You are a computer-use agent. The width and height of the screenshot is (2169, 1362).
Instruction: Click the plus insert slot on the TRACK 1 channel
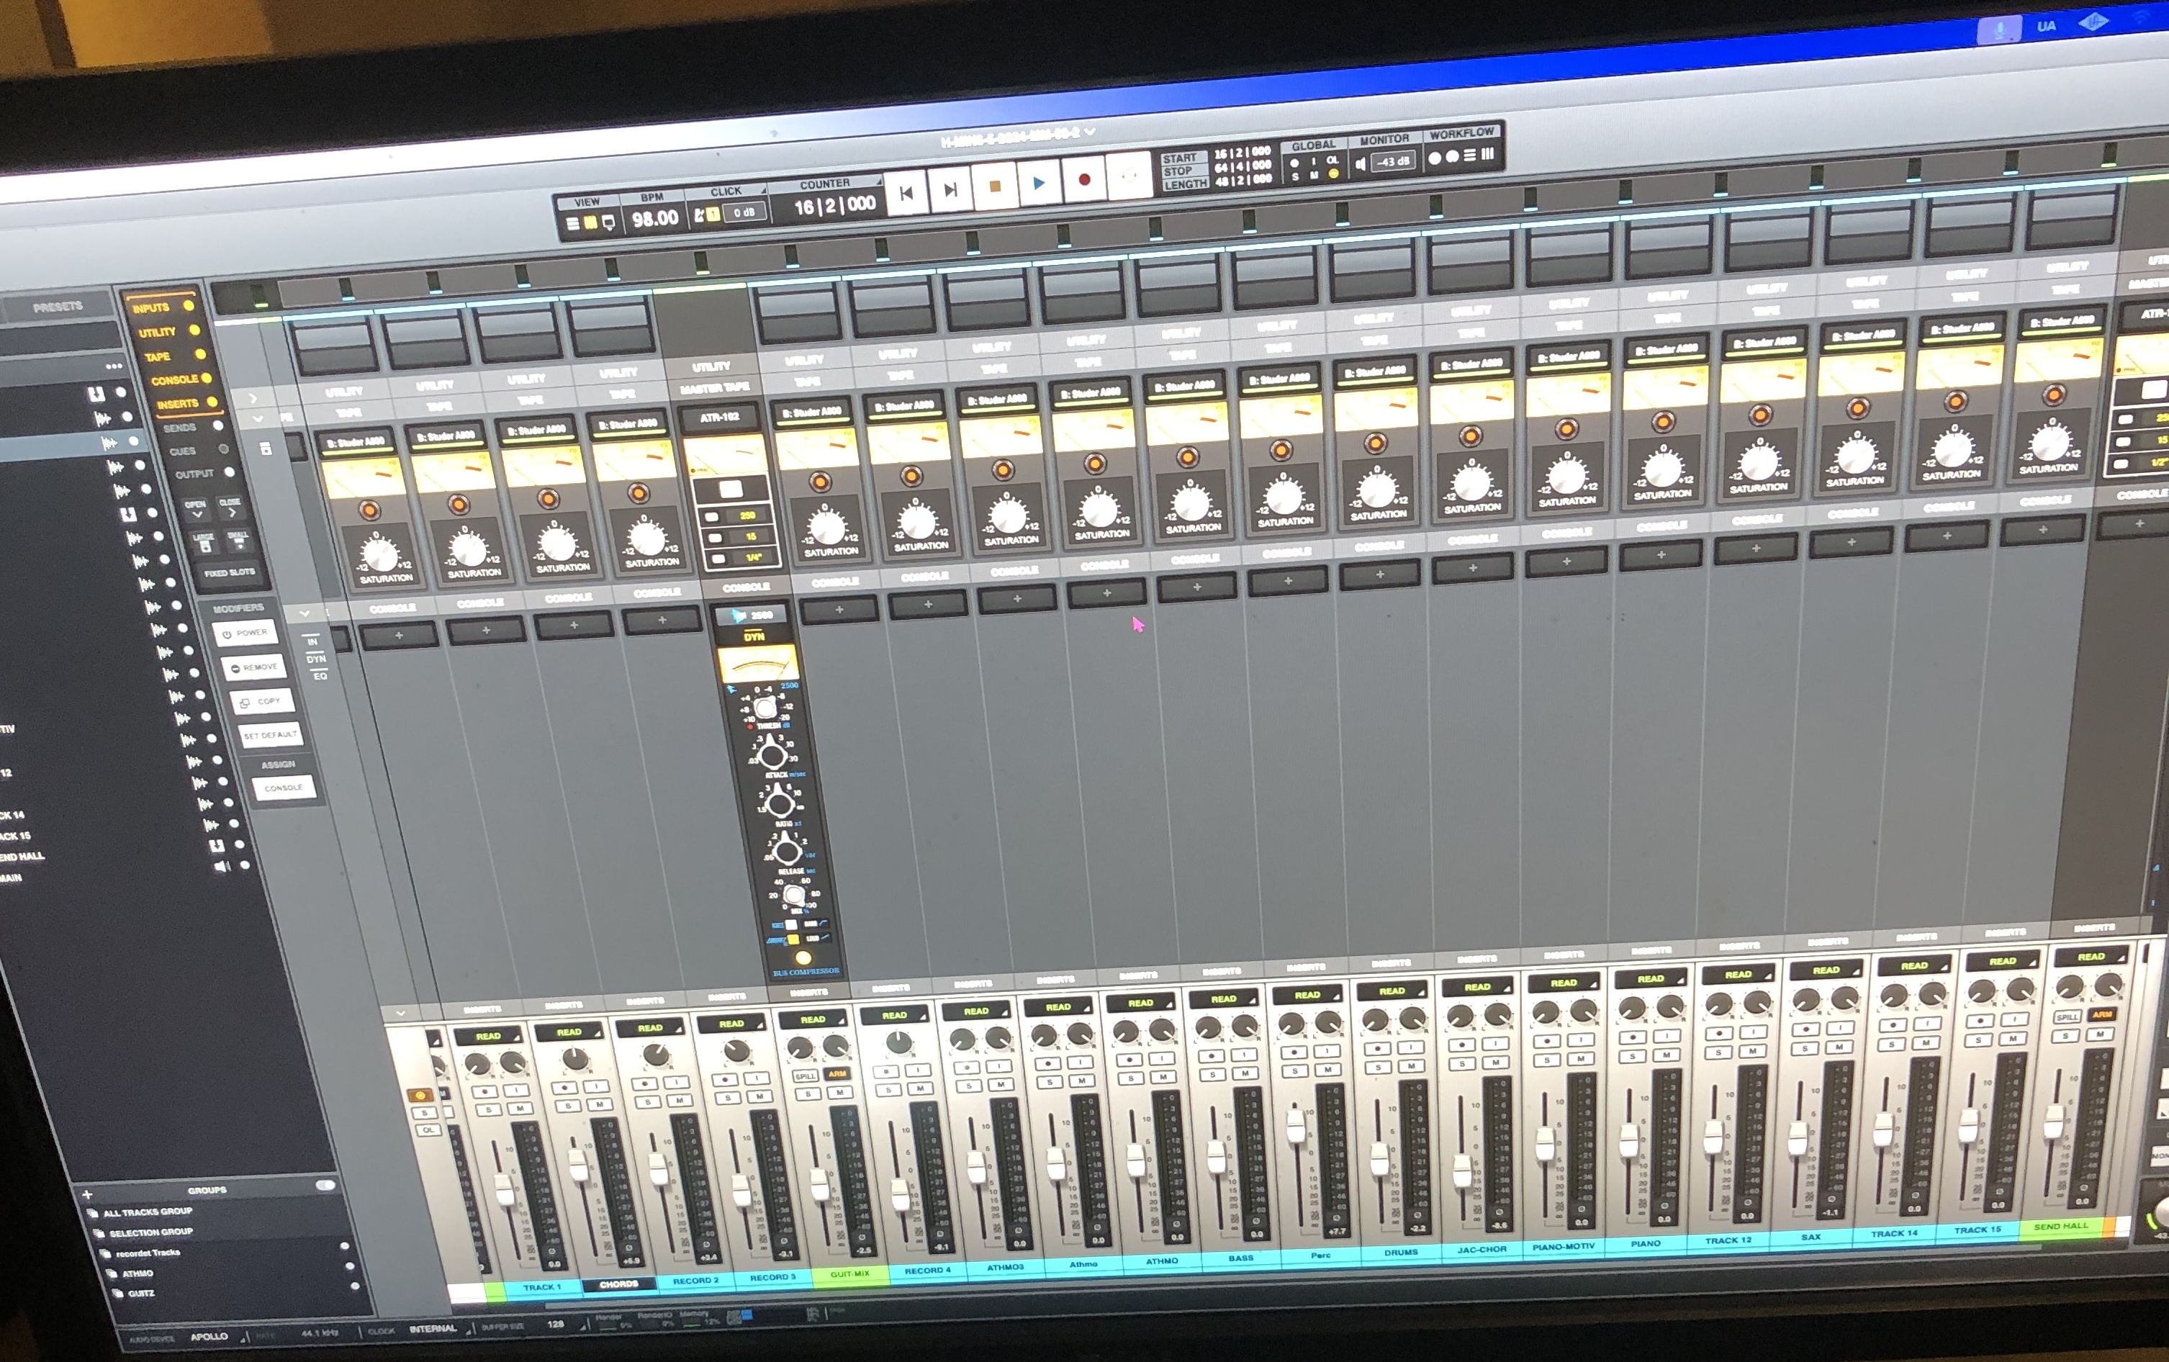tap(399, 636)
